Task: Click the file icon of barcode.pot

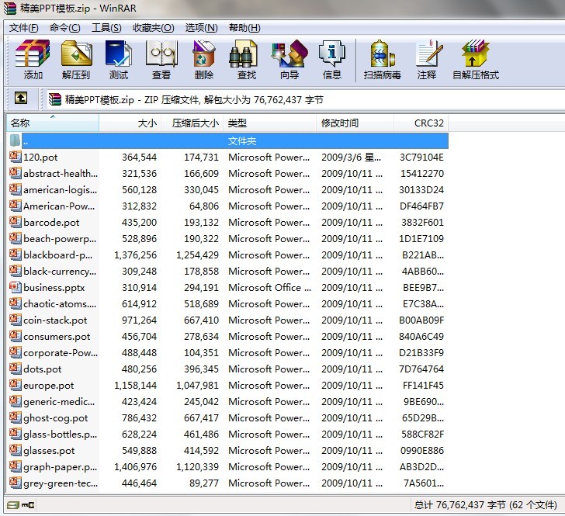Action: (x=16, y=222)
